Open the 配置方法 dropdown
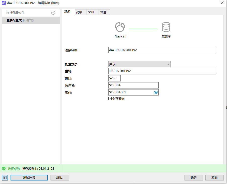Viewport: 227px width, 184px height. 139,64
